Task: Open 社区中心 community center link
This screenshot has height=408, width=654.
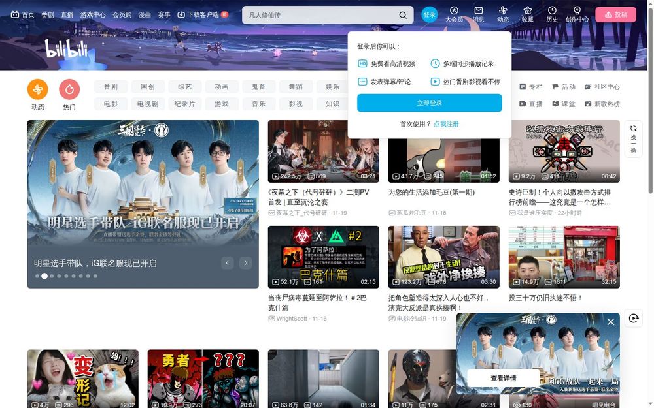Action: 602,87
